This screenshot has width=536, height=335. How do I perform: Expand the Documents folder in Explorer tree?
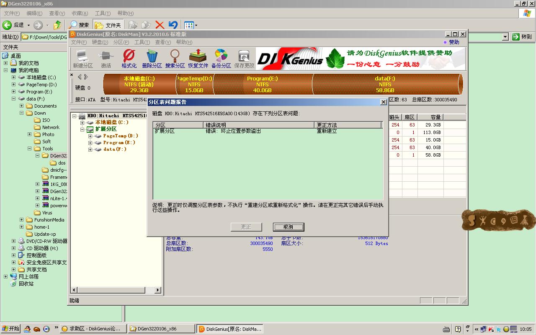(22, 106)
